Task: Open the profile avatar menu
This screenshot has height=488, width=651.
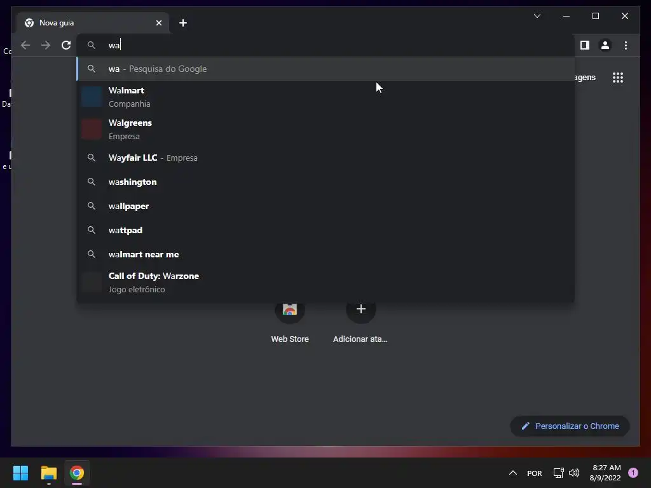Action: tap(605, 45)
